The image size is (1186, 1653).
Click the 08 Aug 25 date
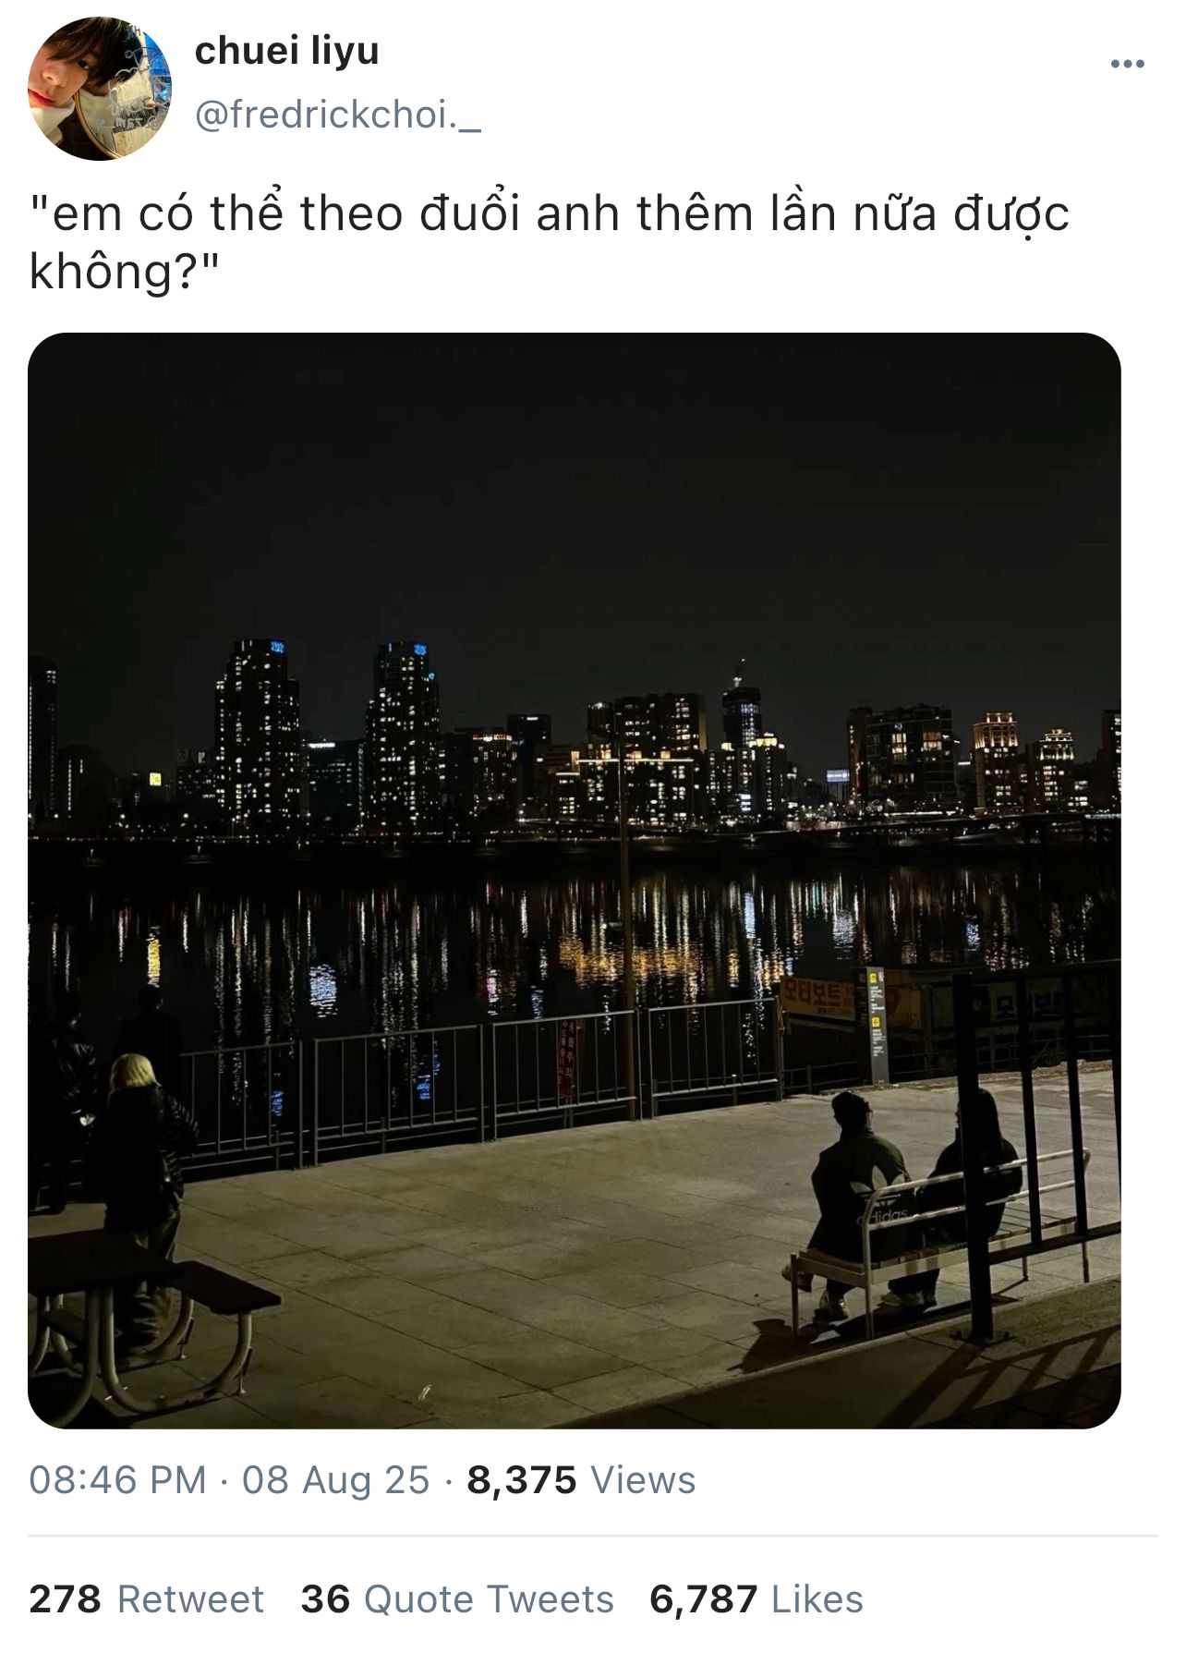pyautogui.click(x=335, y=1480)
